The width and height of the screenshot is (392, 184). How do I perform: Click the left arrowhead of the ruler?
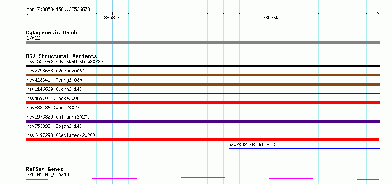coord(27,14)
